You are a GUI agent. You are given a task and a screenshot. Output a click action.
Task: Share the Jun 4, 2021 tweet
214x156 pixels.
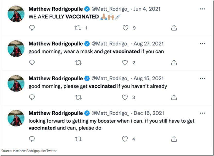[x=174, y=28]
